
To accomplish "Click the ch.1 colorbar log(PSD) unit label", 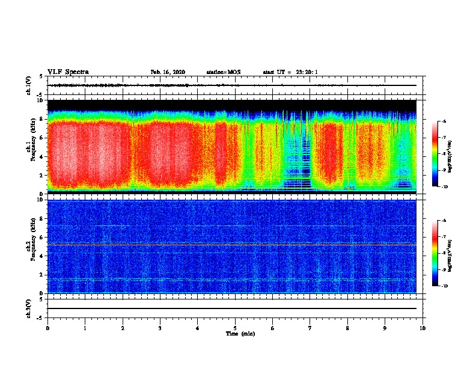I will click(450, 156).
